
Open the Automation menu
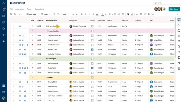click(20, 9)
